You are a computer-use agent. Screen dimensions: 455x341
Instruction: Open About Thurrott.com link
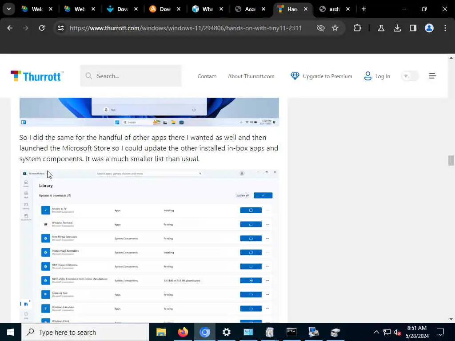(x=251, y=76)
